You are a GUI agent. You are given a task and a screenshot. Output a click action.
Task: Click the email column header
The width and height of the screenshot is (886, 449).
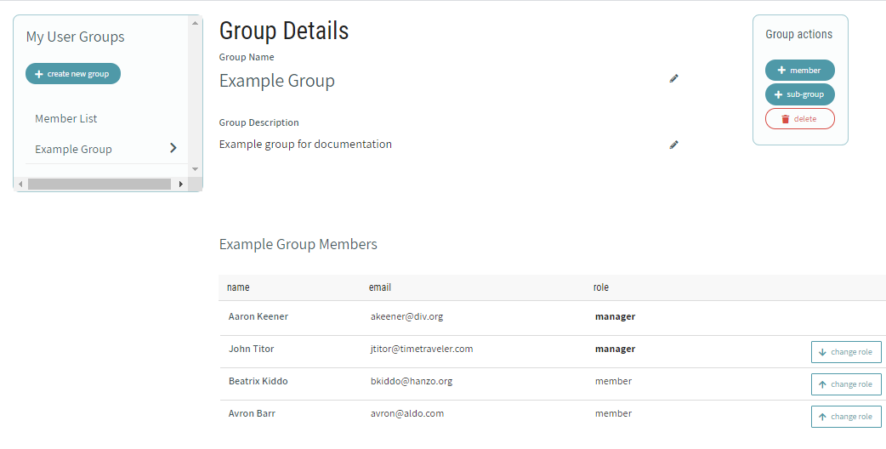click(x=380, y=287)
